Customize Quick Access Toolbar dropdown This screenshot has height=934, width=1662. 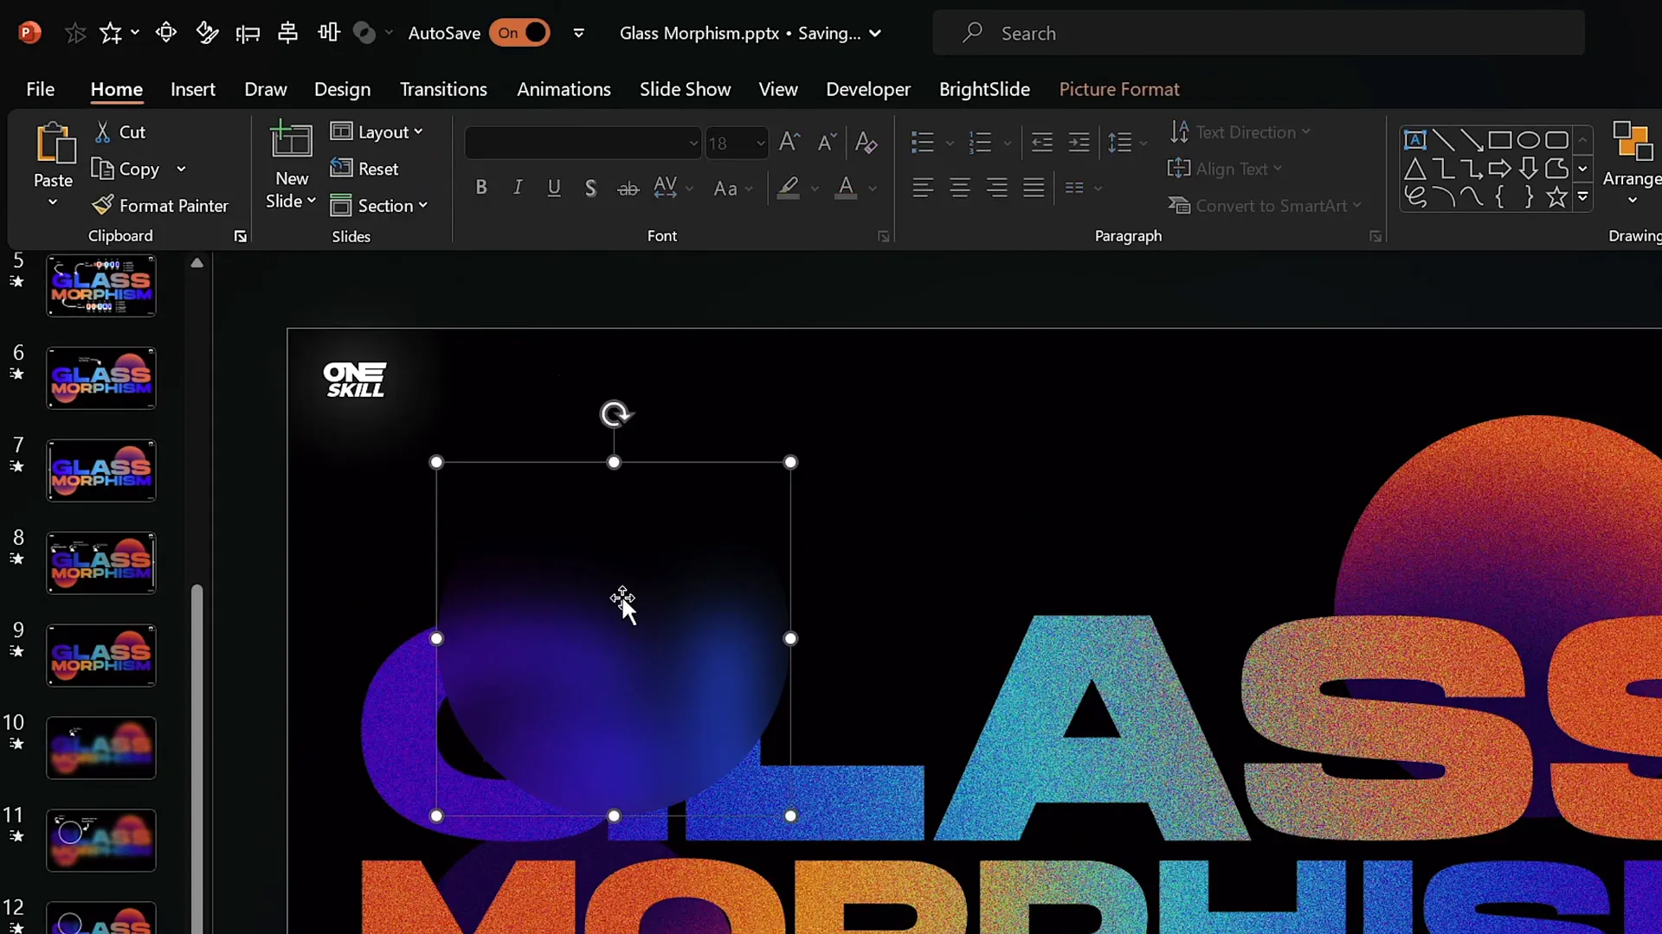pos(578,34)
